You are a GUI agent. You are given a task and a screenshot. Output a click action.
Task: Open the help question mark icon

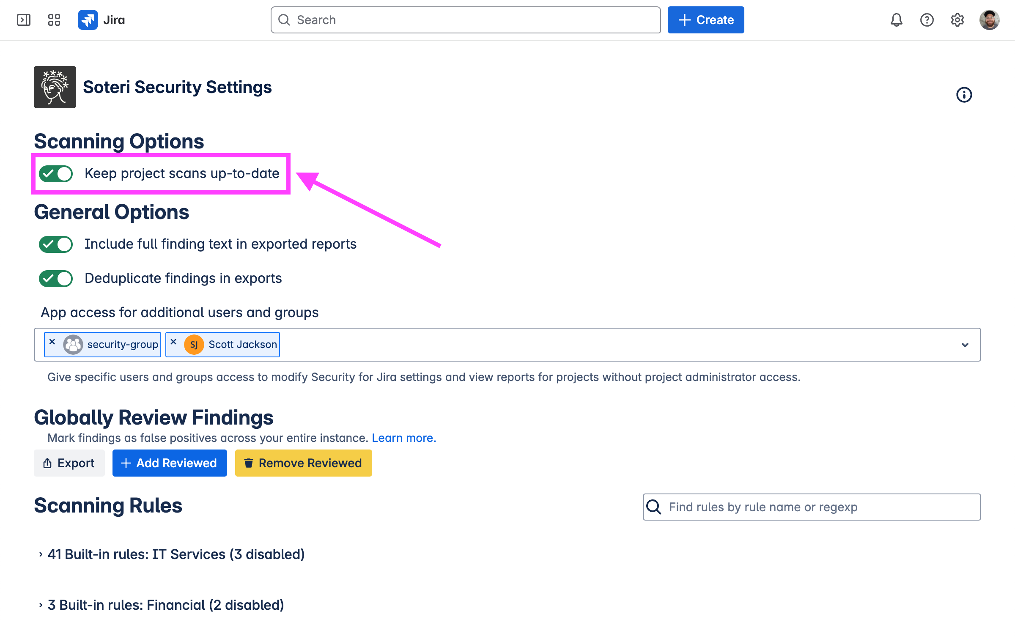click(x=927, y=20)
